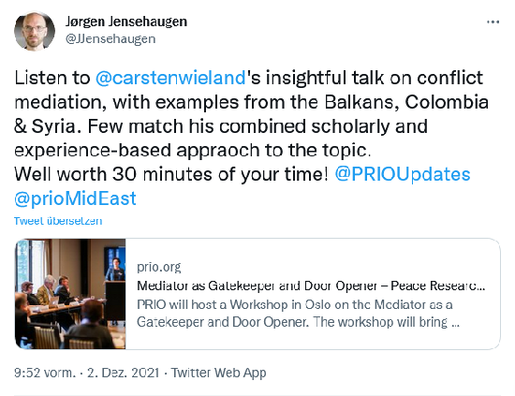
Task: Open the Twitter Web App source link
Action: 218,373
